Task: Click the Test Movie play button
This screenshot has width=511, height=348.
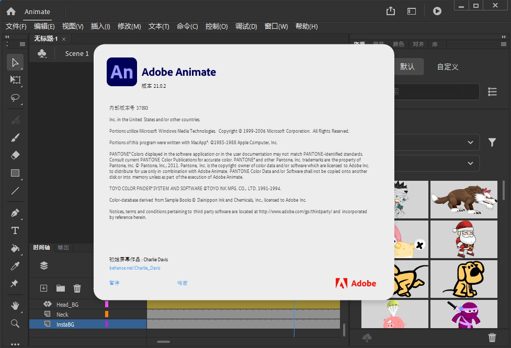Action: 437,11
